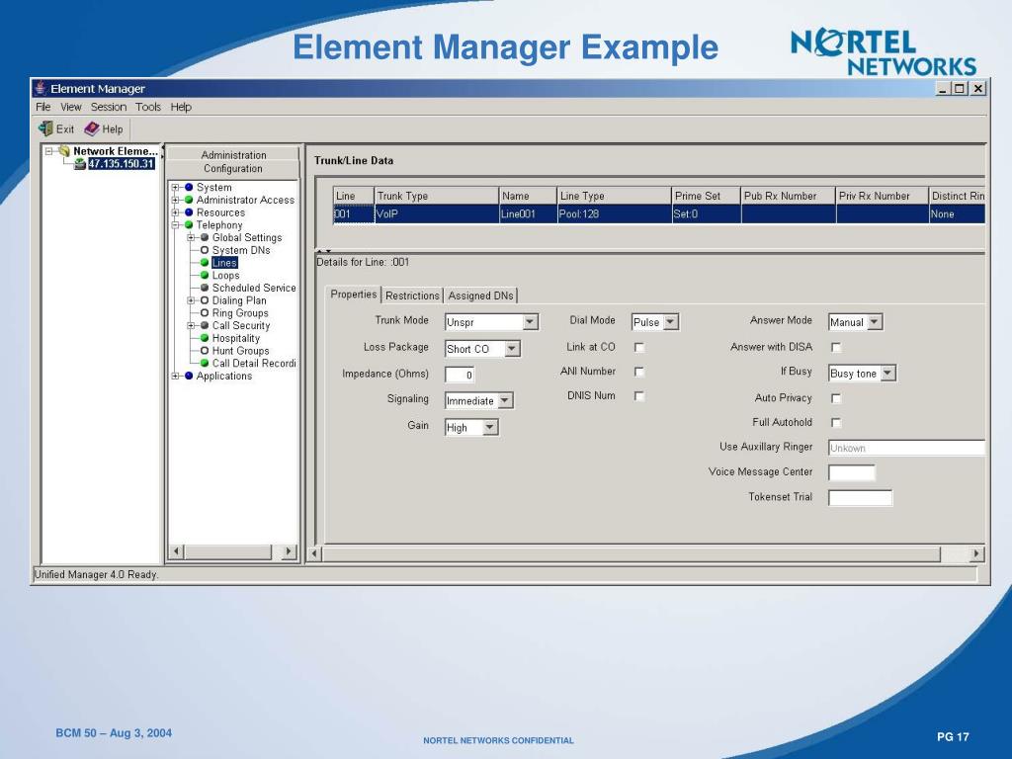The width and height of the screenshot is (1012, 759).
Task: Expand the Applications tree node
Action: [175, 376]
